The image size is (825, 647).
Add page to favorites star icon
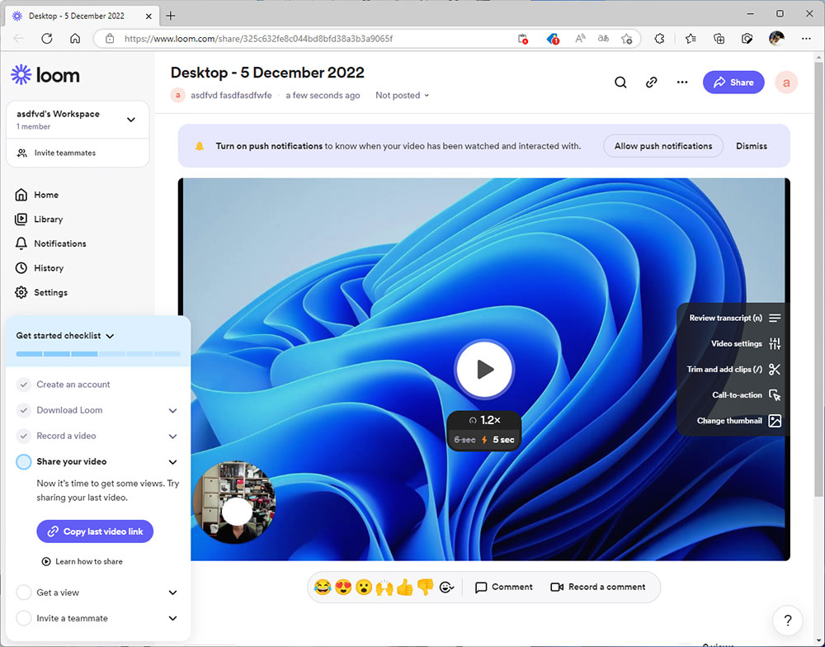[x=626, y=39]
